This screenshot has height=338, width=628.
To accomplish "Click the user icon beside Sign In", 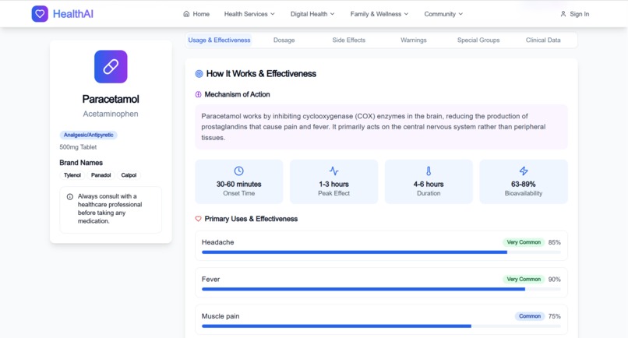I will (563, 14).
